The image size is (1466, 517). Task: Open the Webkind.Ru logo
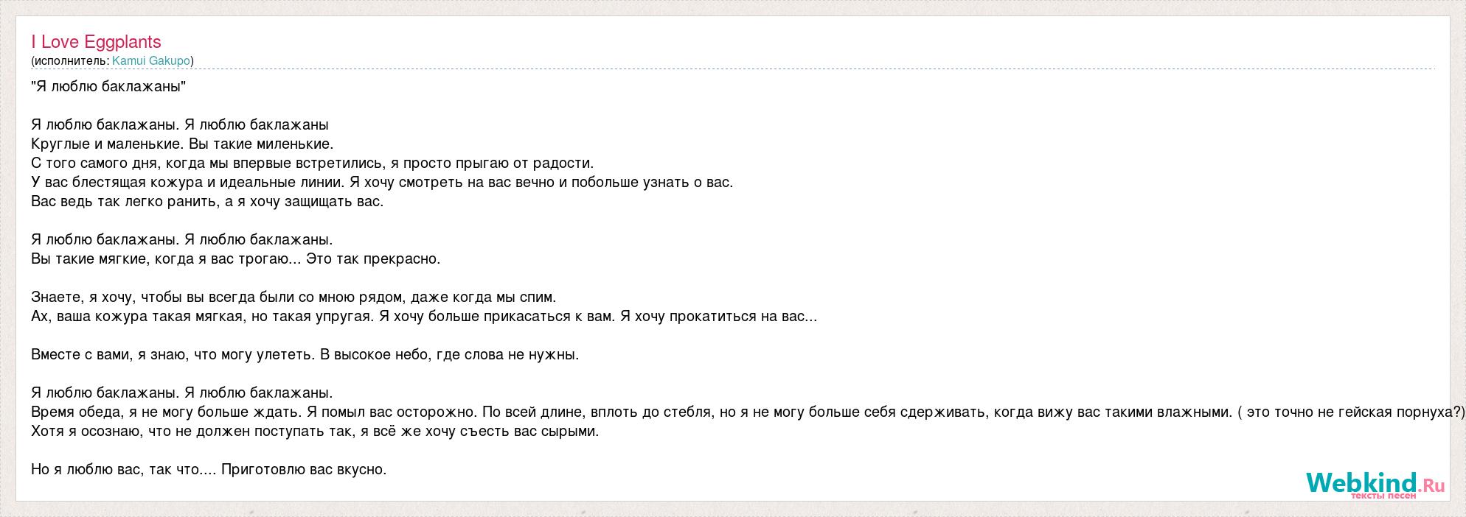coord(1375,483)
